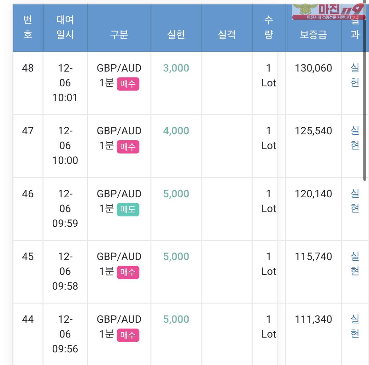Image resolution: width=369 pixels, height=365 pixels.
Task: Open the 실현 result link for row 46
Action: click(x=354, y=201)
